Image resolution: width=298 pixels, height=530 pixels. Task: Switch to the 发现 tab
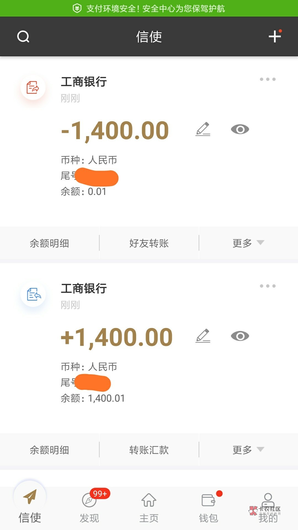[89, 507]
